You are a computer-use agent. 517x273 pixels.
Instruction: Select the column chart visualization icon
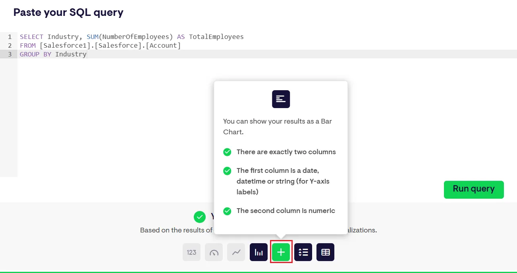pyautogui.click(x=258, y=252)
